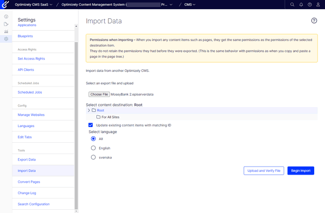Image resolution: width=325 pixels, height=213 pixels.
Task: Click the Optimizely logo icon
Action: point(5,4)
